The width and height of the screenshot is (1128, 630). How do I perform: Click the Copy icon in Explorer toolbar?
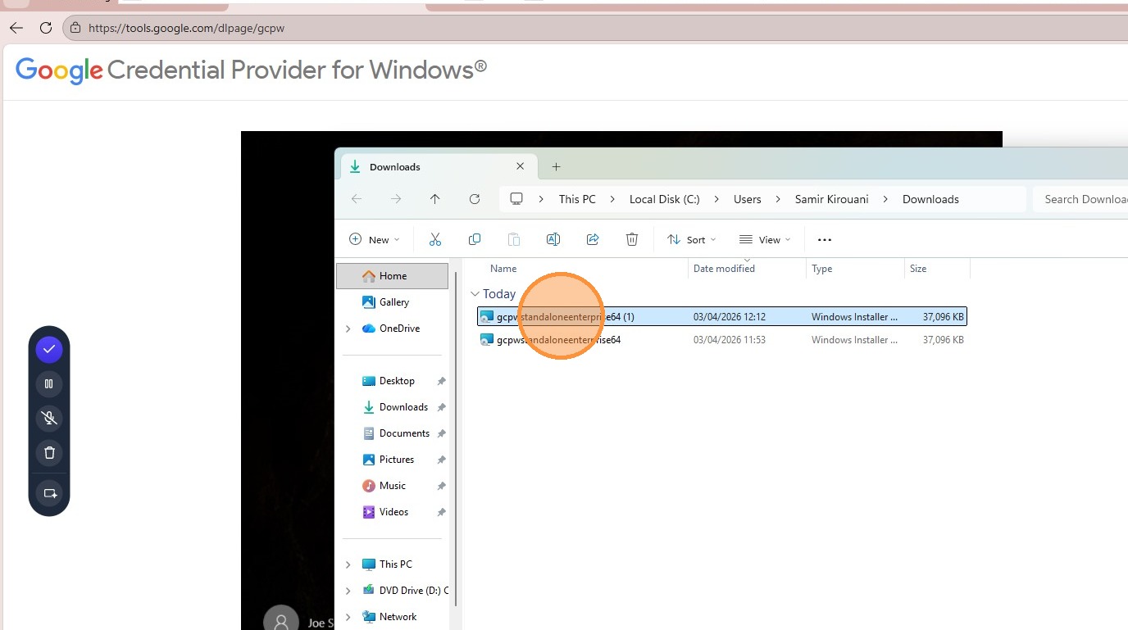(475, 239)
